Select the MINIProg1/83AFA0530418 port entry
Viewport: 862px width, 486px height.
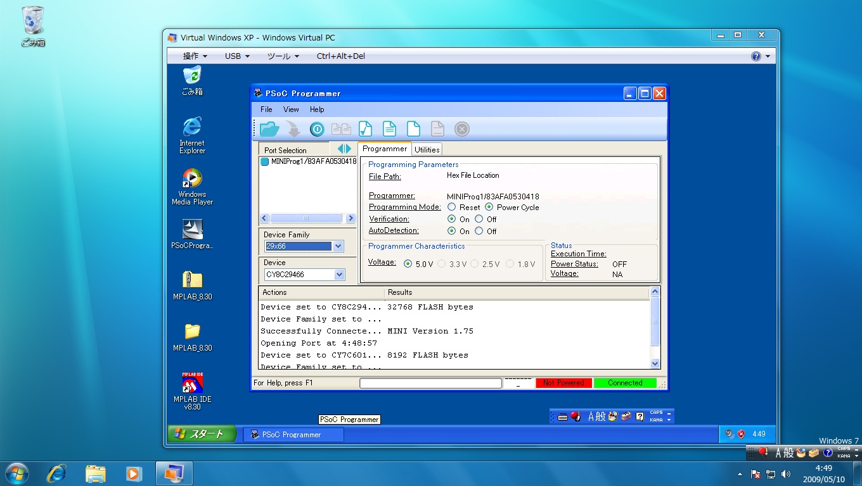[x=309, y=161]
